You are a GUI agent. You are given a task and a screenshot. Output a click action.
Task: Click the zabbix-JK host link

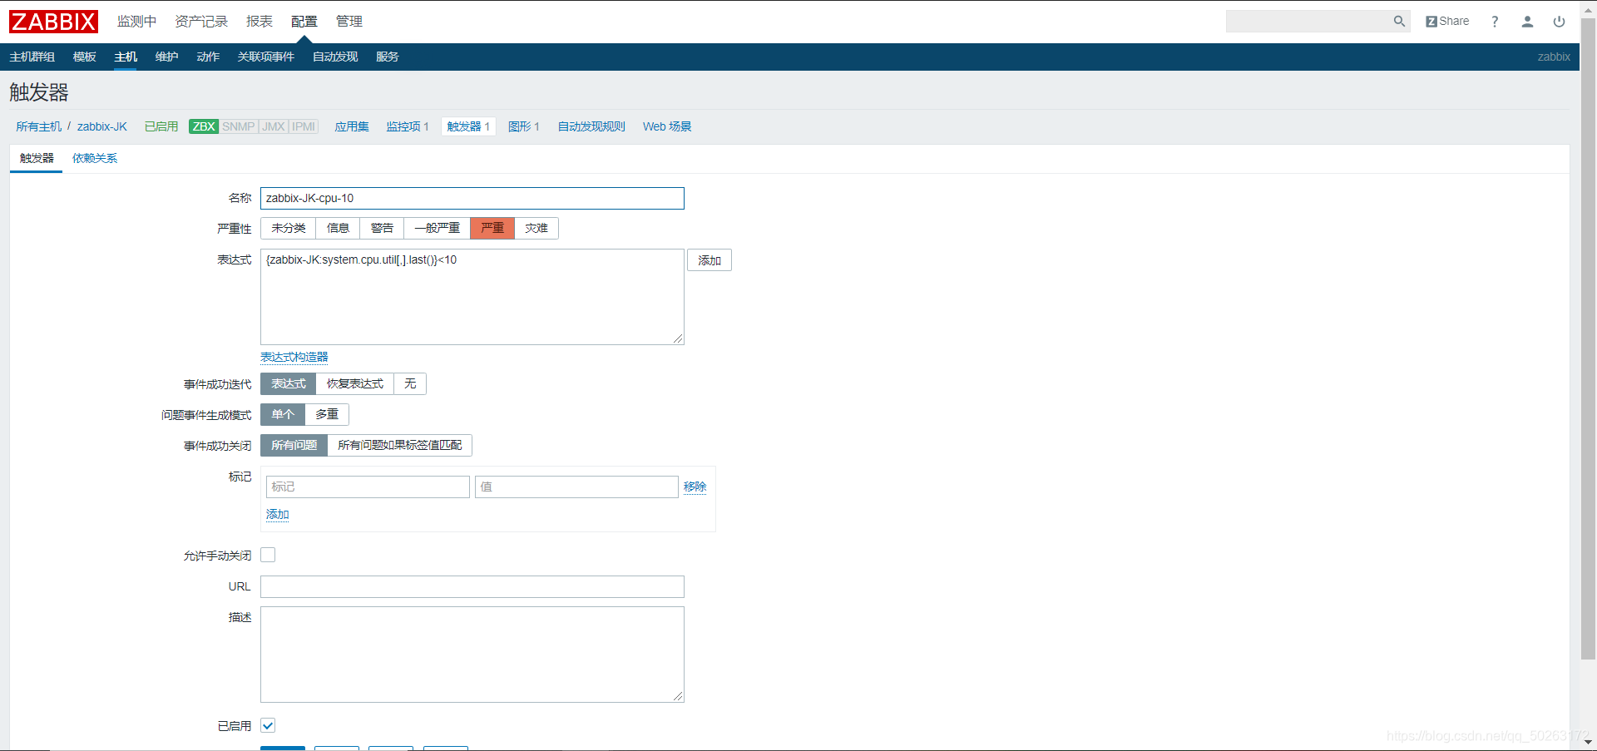(102, 126)
